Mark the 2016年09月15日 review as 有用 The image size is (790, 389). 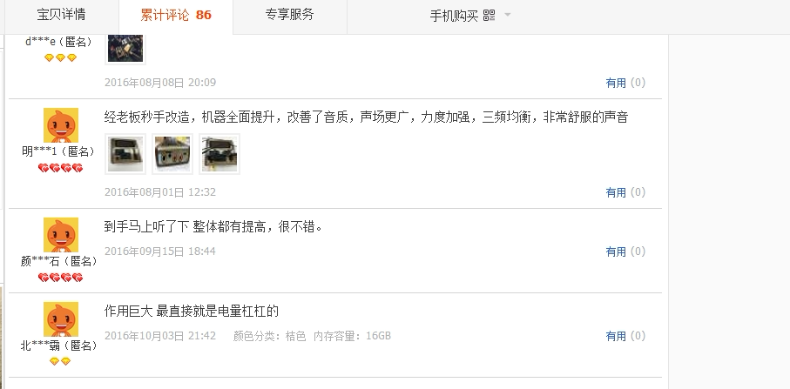[616, 252]
